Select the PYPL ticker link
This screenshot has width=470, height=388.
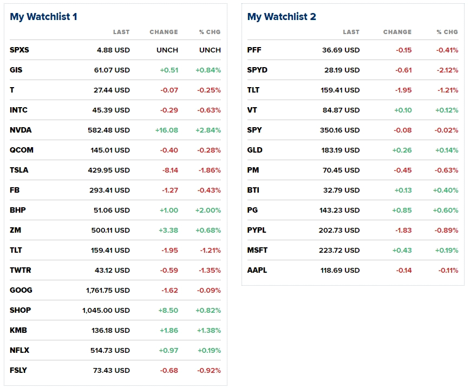pyautogui.click(x=257, y=230)
